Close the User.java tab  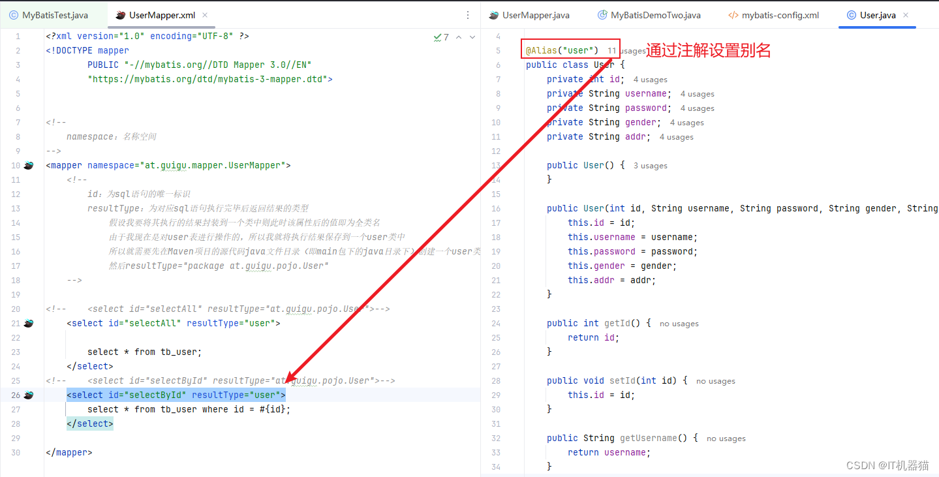pyautogui.click(x=906, y=15)
